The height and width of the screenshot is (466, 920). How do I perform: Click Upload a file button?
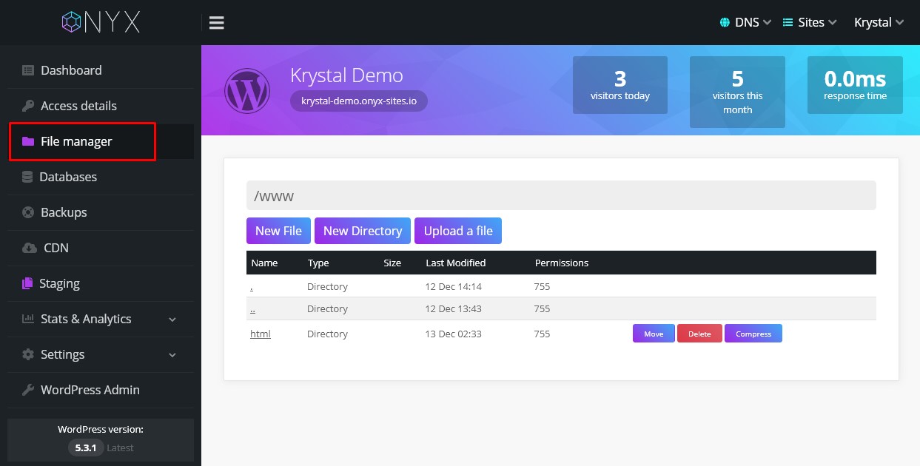(458, 231)
